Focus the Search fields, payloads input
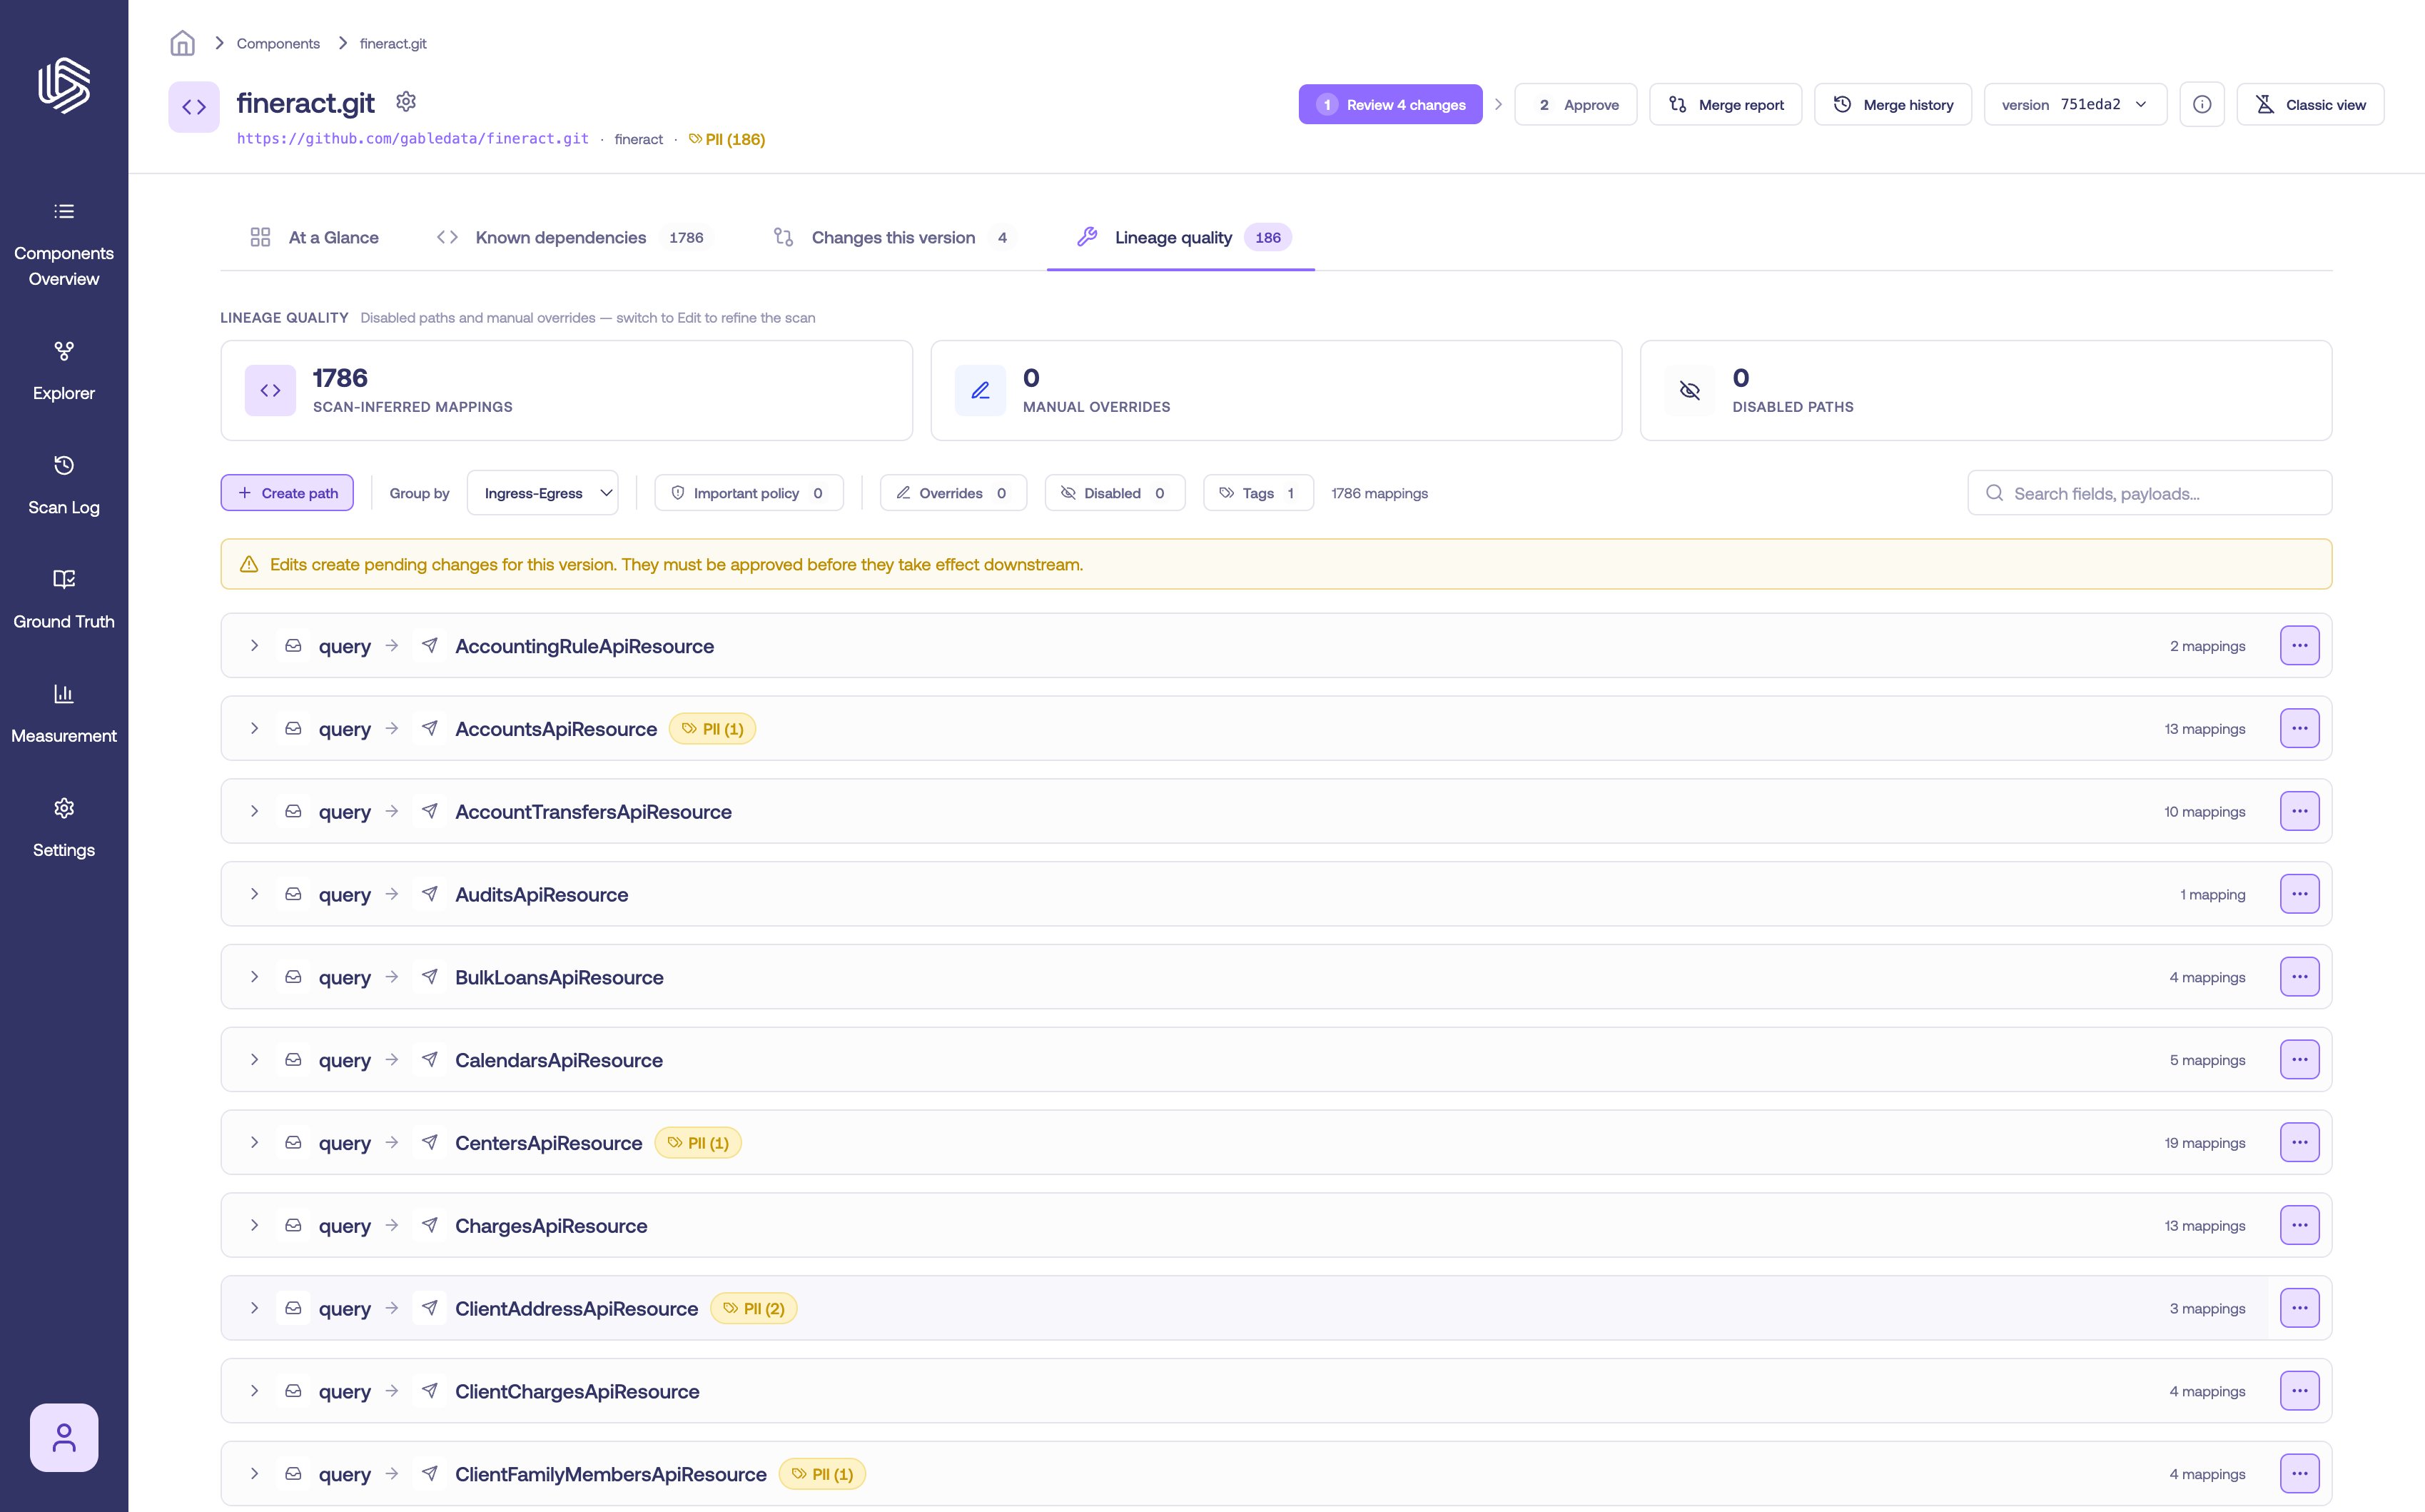 click(x=2149, y=493)
